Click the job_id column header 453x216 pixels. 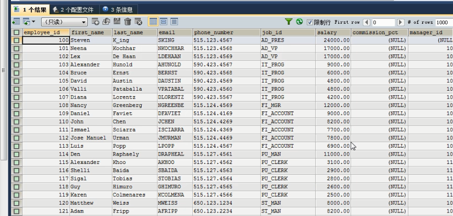pos(288,32)
